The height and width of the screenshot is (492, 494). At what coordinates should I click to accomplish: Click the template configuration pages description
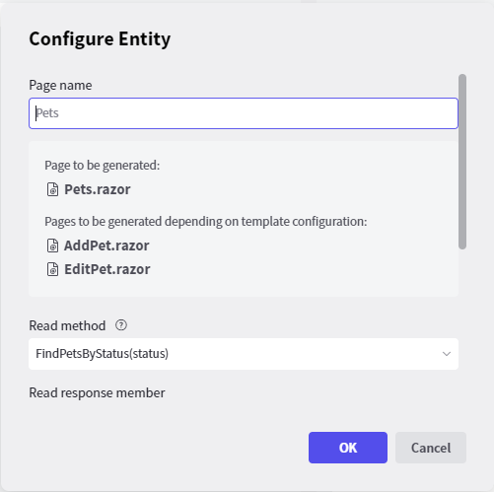point(206,222)
